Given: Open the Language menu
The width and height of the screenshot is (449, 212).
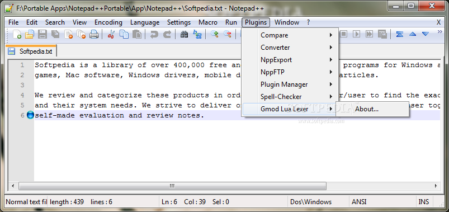Looking at the screenshot, I should [145, 22].
